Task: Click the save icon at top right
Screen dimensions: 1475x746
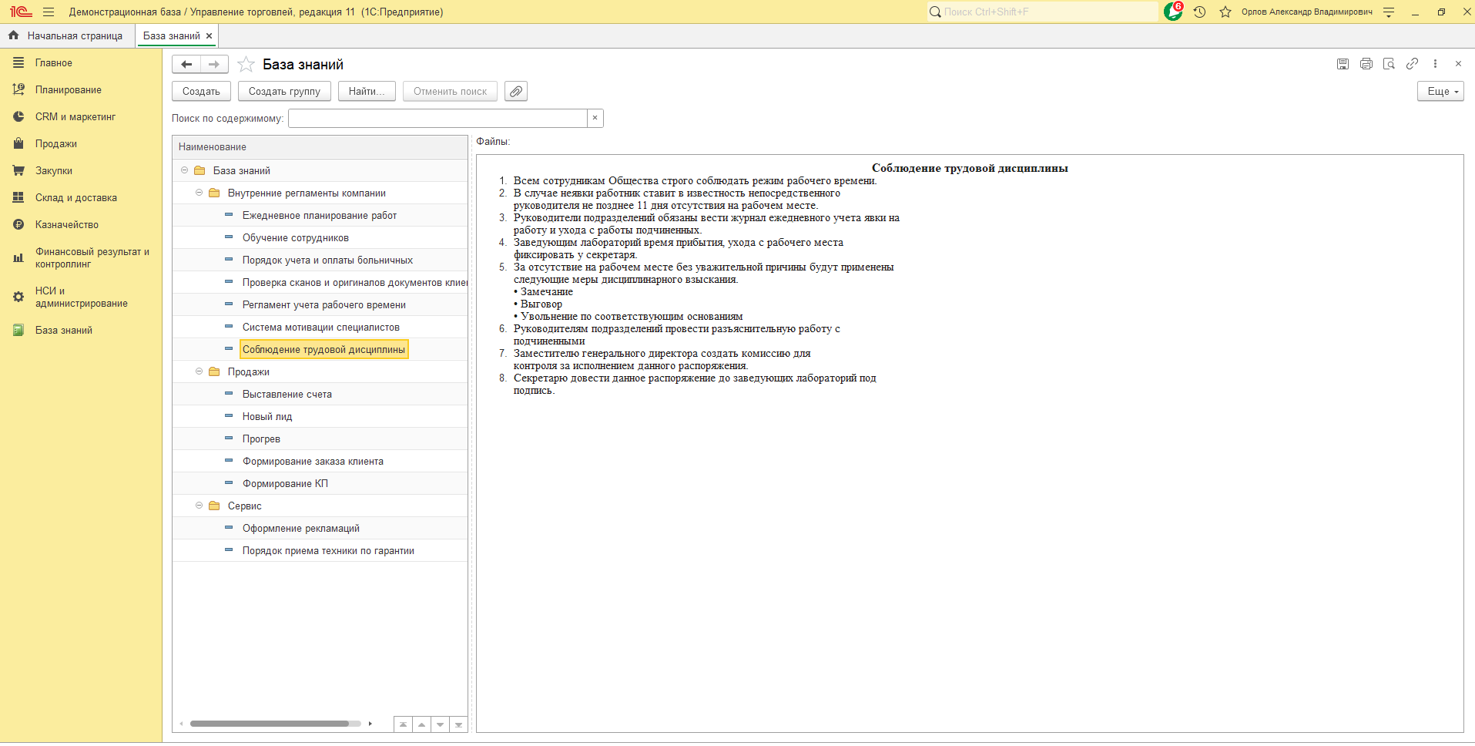Action: 1343,64
